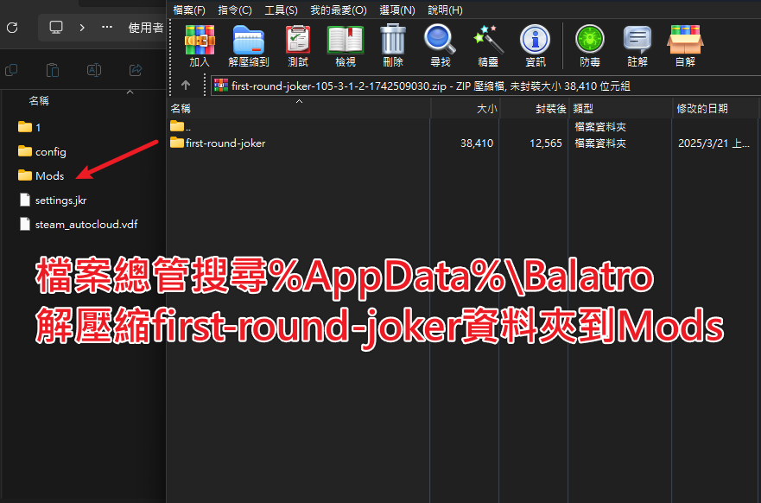Click the 檔案資料夾 type cell of first-round-joker
761x503 pixels.
pyautogui.click(x=600, y=143)
